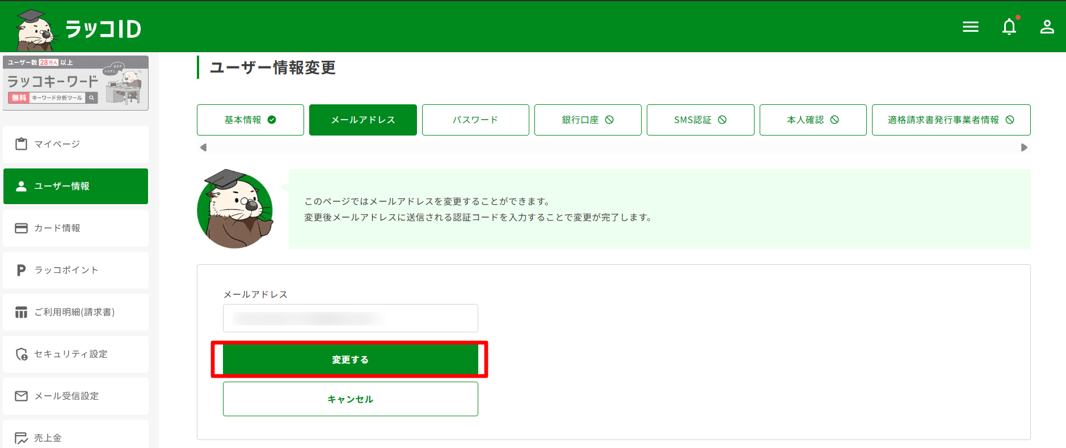Click the notification bell icon
1066x448 pixels.
[1009, 27]
